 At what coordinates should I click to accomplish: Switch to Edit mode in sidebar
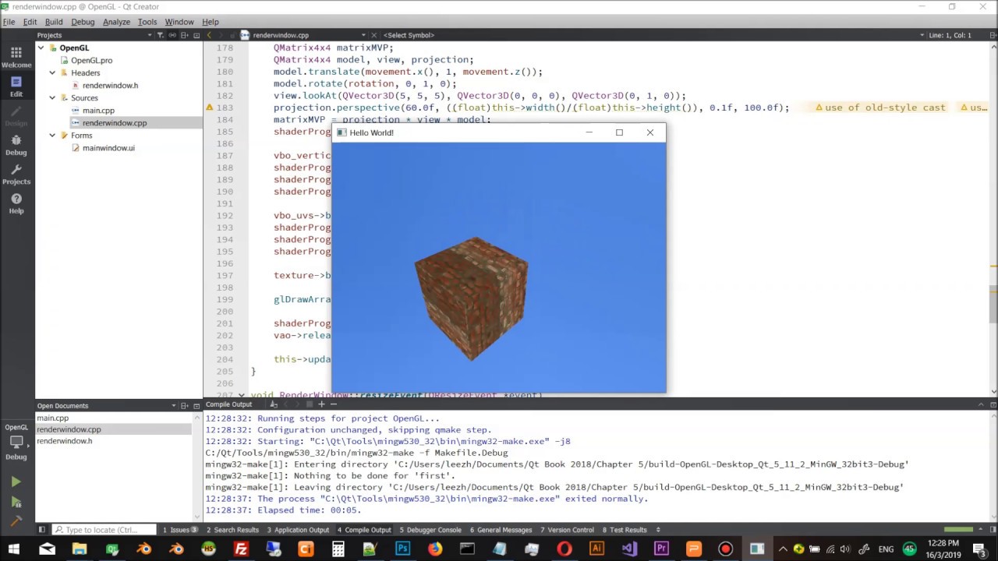(16, 86)
